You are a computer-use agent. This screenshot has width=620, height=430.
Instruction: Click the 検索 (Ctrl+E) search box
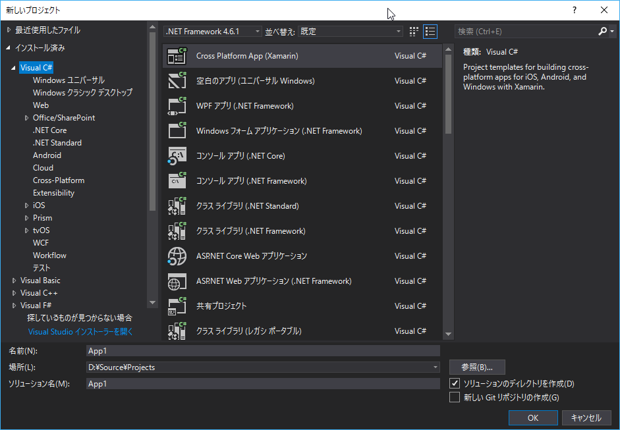pos(526,32)
